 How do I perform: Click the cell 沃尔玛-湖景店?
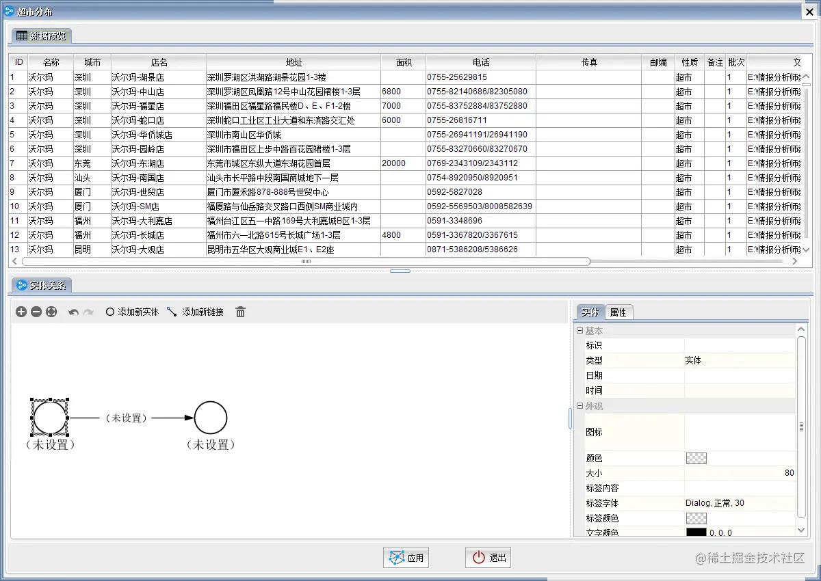click(158, 77)
